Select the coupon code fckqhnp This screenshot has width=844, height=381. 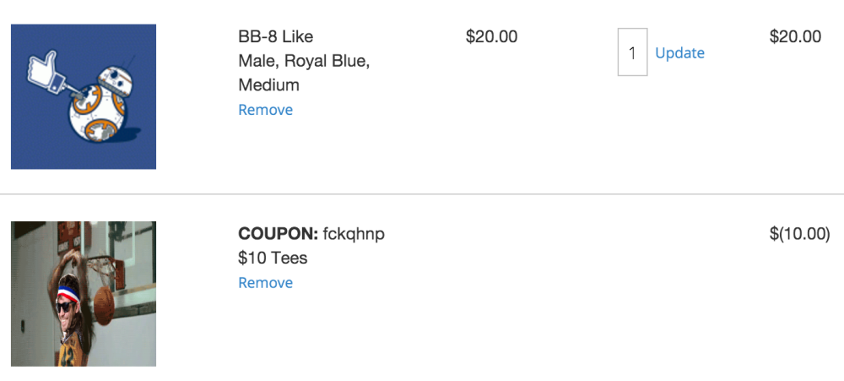coord(354,234)
